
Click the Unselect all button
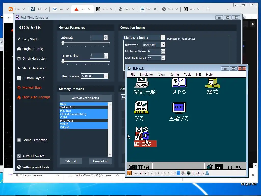[x=100, y=161]
